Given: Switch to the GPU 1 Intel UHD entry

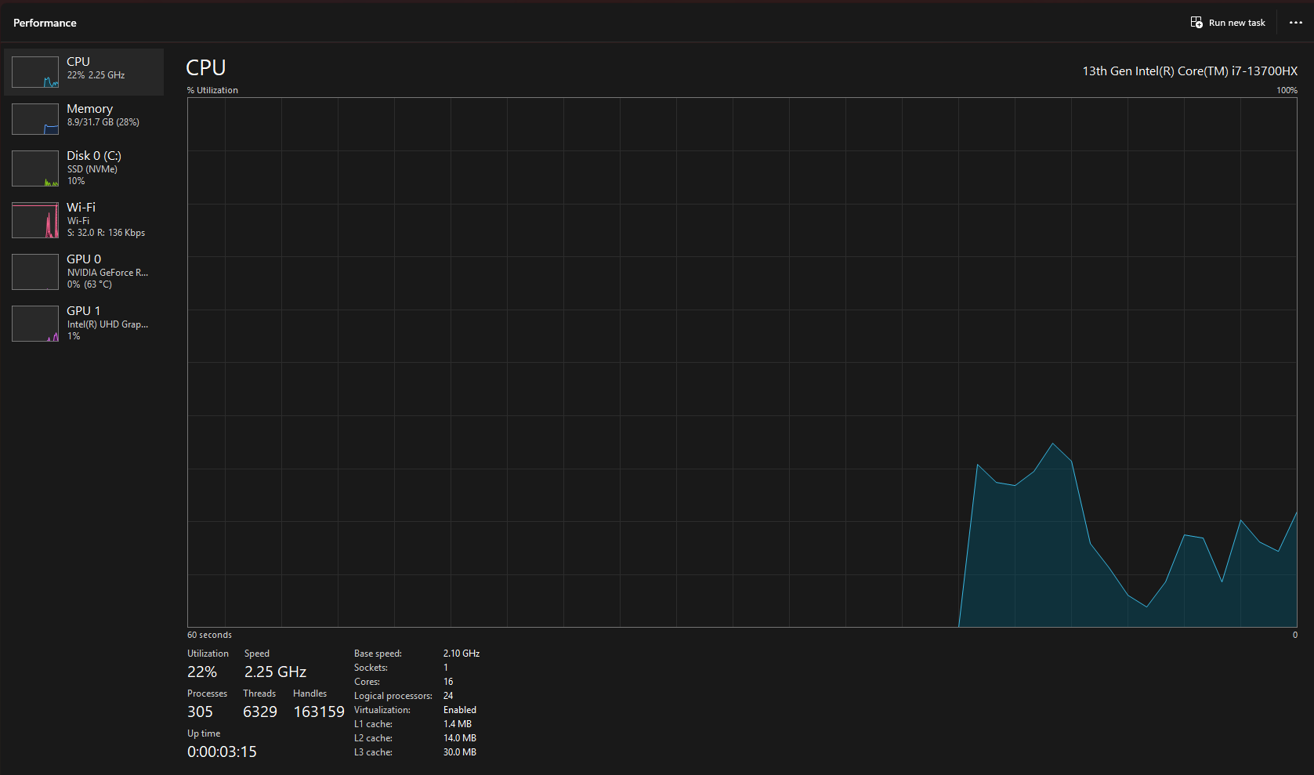Looking at the screenshot, I should point(84,324).
